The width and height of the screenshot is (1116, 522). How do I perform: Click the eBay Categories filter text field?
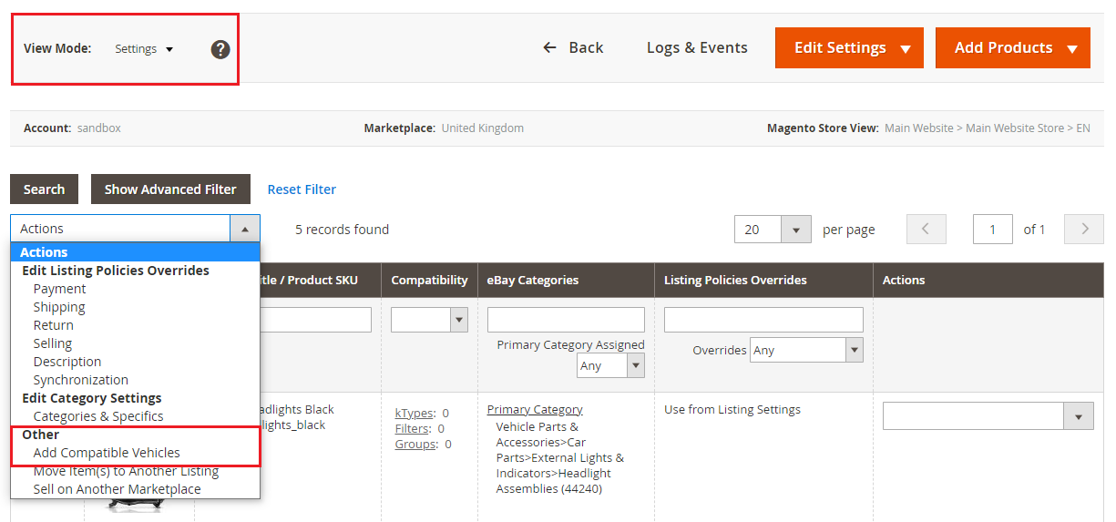click(566, 320)
